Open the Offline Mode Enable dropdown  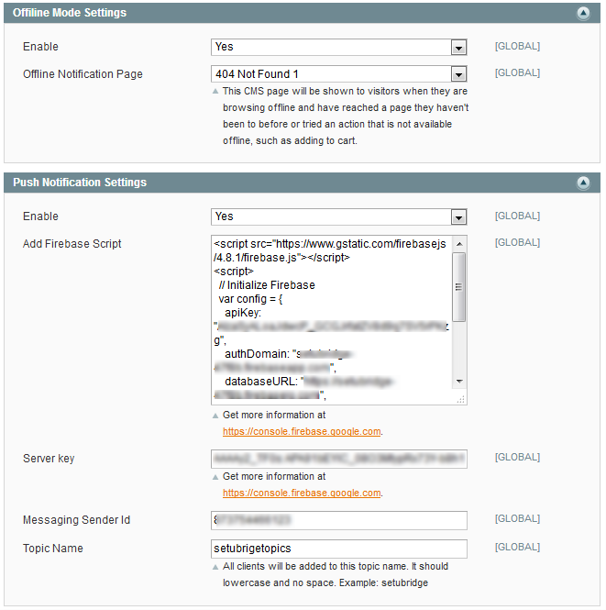click(339, 47)
